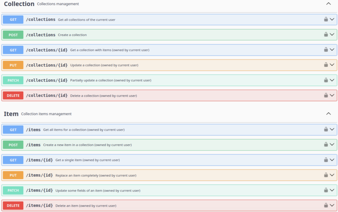Select 'Update some fields of an item' description
338x212 pixels.
[98, 191]
